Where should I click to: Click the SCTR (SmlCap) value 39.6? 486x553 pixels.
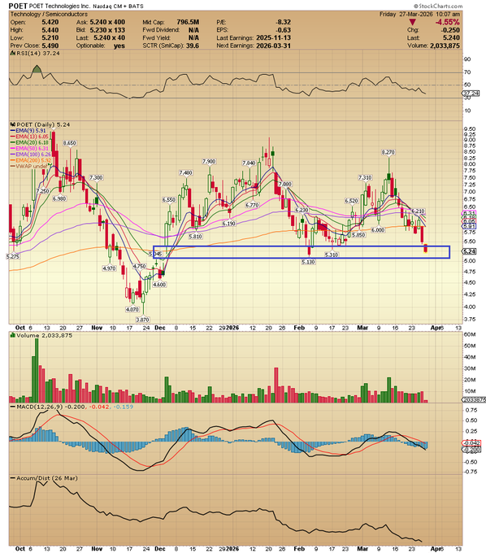click(193, 46)
